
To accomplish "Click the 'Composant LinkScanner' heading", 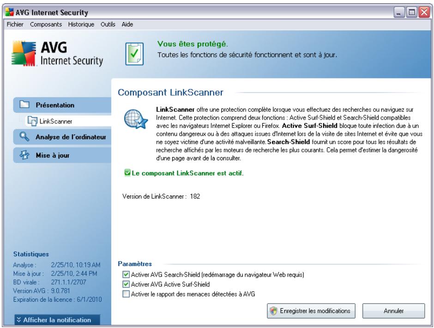I will (170, 92).
